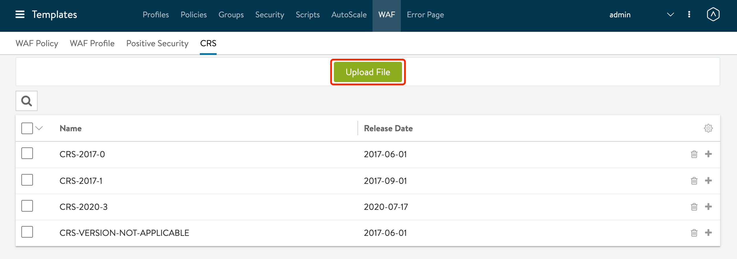737x259 pixels.
Task: Check the CRS-VERSION-NOT-APPLICABLE row checkbox
Action: (27, 232)
